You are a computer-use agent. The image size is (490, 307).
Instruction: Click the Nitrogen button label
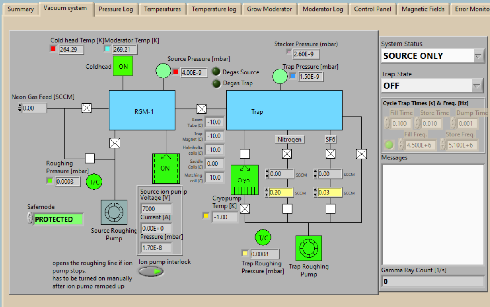pos(289,139)
